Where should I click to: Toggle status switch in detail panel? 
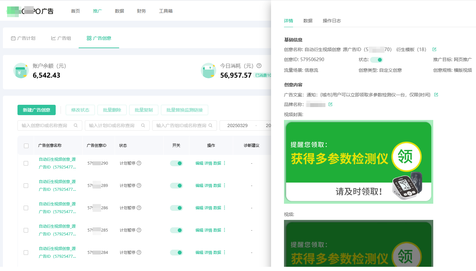pos(377,60)
